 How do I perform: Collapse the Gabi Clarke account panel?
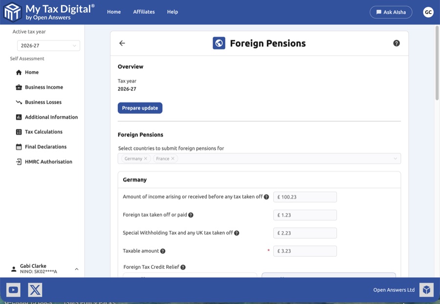[76, 269]
